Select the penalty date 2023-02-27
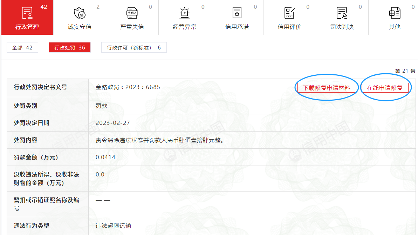The image size is (418, 235). tap(113, 123)
